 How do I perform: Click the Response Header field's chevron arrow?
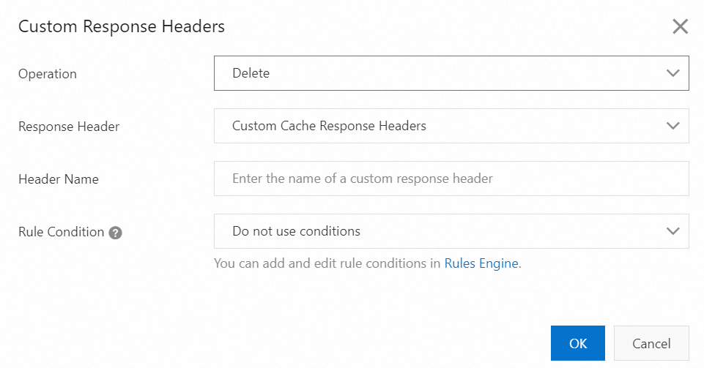click(673, 126)
